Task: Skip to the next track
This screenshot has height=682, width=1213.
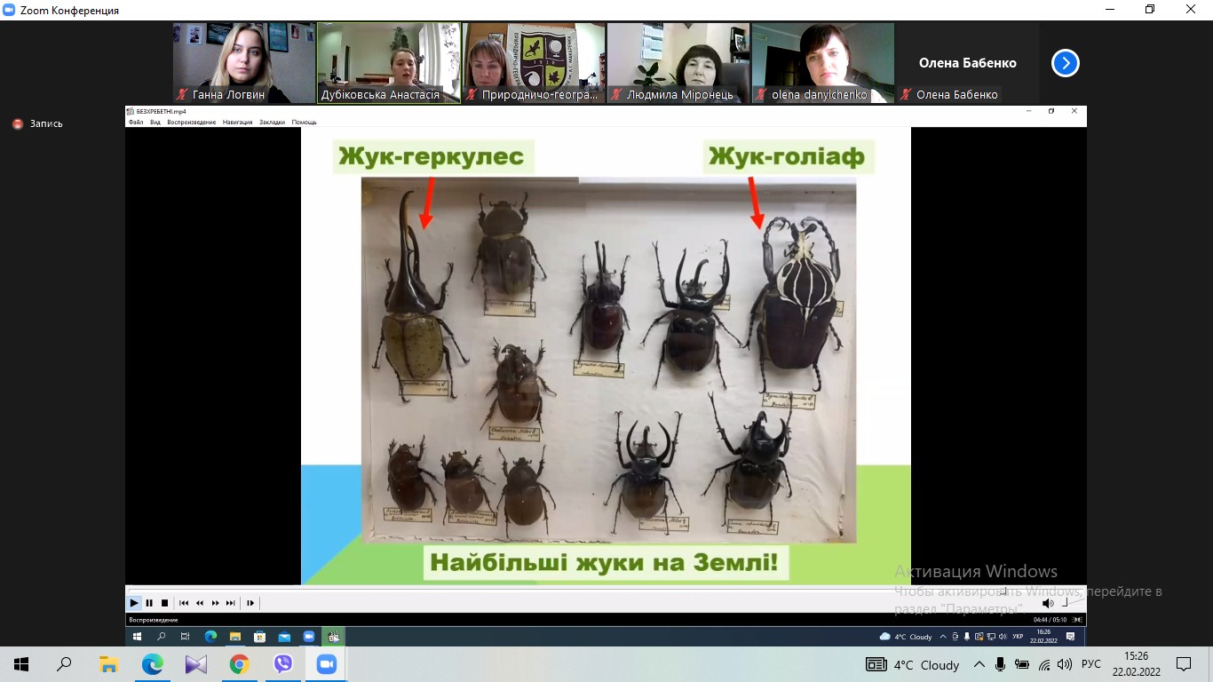Action: 231,603
